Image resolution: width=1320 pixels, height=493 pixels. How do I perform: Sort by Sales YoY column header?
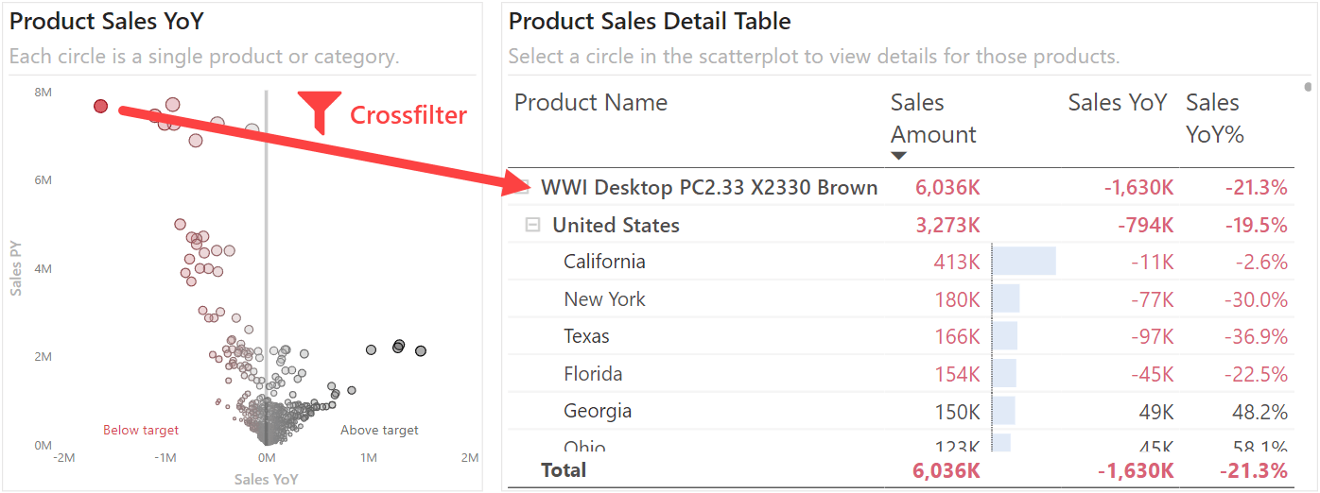(1118, 102)
